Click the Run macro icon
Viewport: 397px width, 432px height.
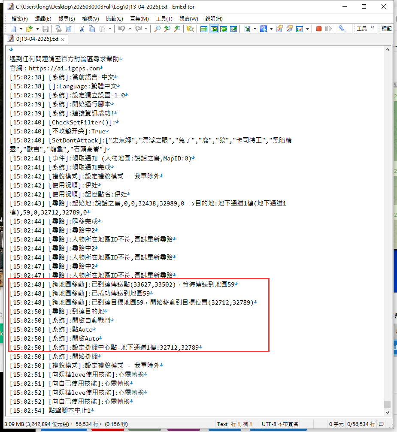click(x=328, y=29)
